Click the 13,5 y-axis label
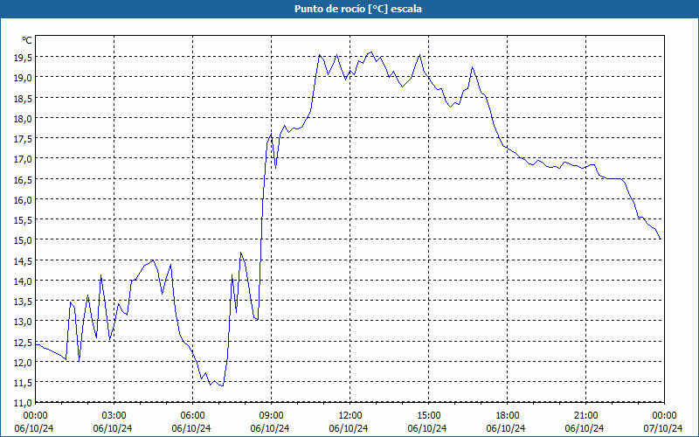The height and width of the screenshot is (437, 699). pyautogui.click(x=23, y=301)
